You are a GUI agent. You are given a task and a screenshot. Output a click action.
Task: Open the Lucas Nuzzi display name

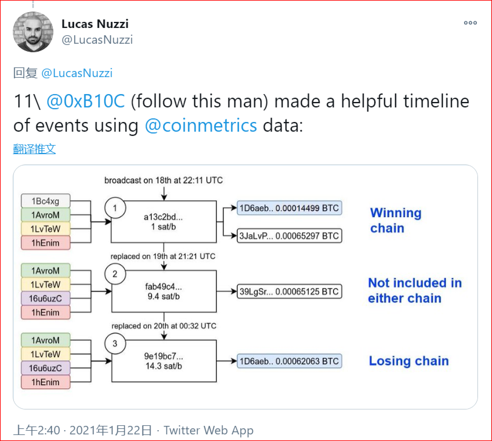95,24
